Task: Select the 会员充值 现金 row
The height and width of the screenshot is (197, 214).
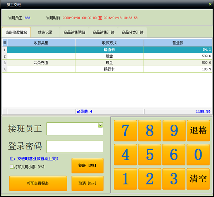Action: coord(107,63)
